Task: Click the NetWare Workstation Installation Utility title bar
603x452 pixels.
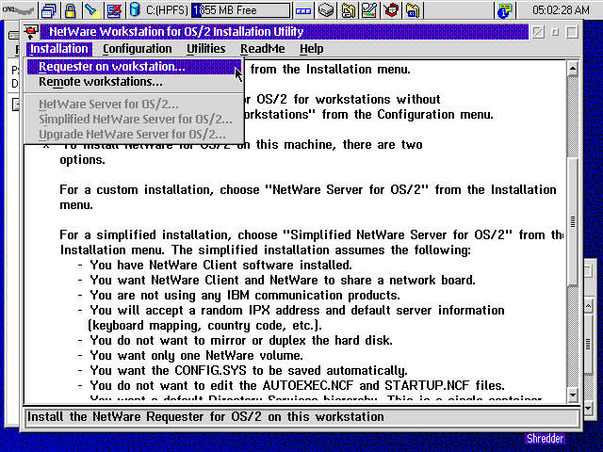Action: point(284,32)
